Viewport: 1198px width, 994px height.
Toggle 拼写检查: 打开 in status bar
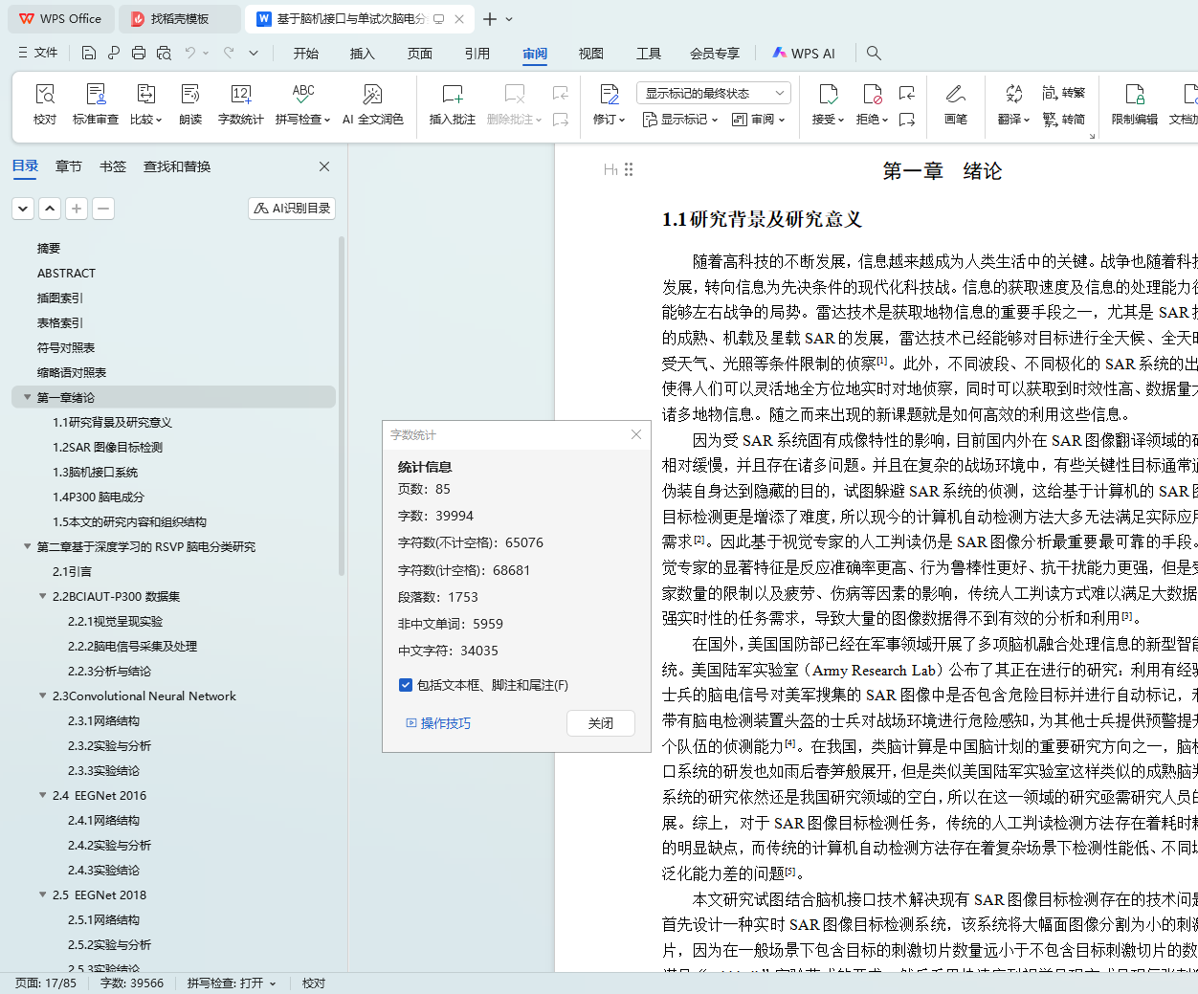(x=231, y=983)
